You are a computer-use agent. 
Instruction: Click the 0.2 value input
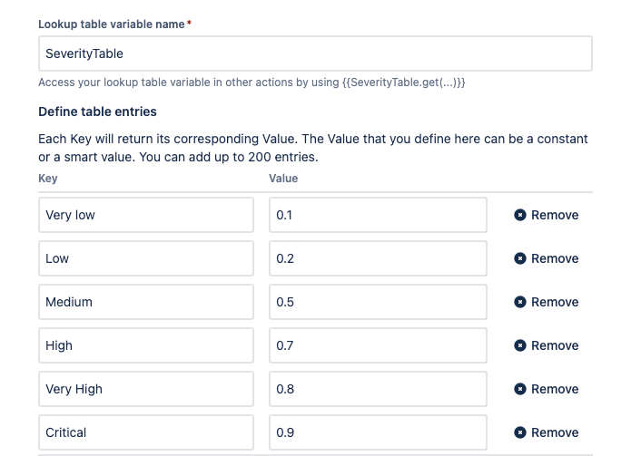378,258
